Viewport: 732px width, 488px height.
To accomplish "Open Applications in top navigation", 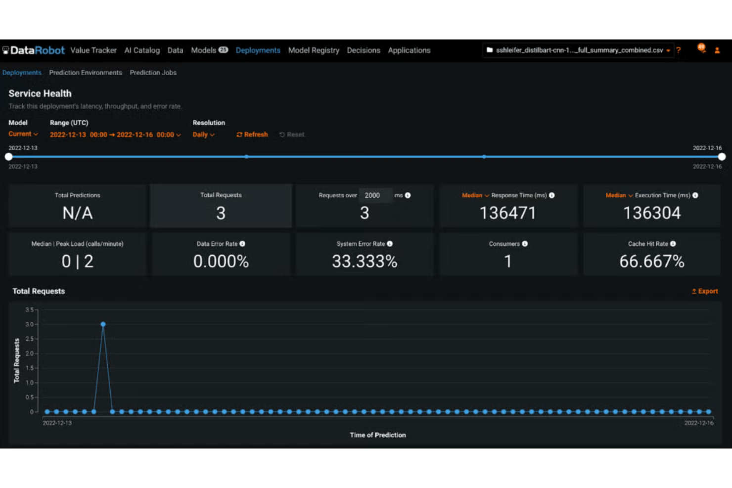I will 409,50.
